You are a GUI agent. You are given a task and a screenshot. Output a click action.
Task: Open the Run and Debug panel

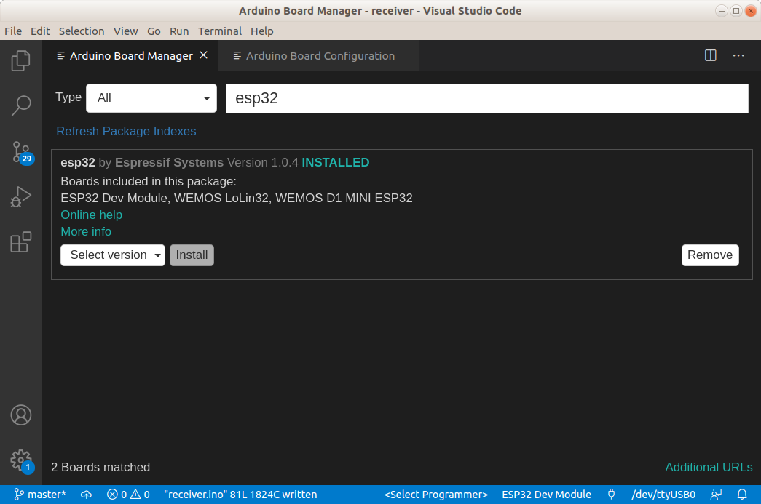(x=20, y=196)
